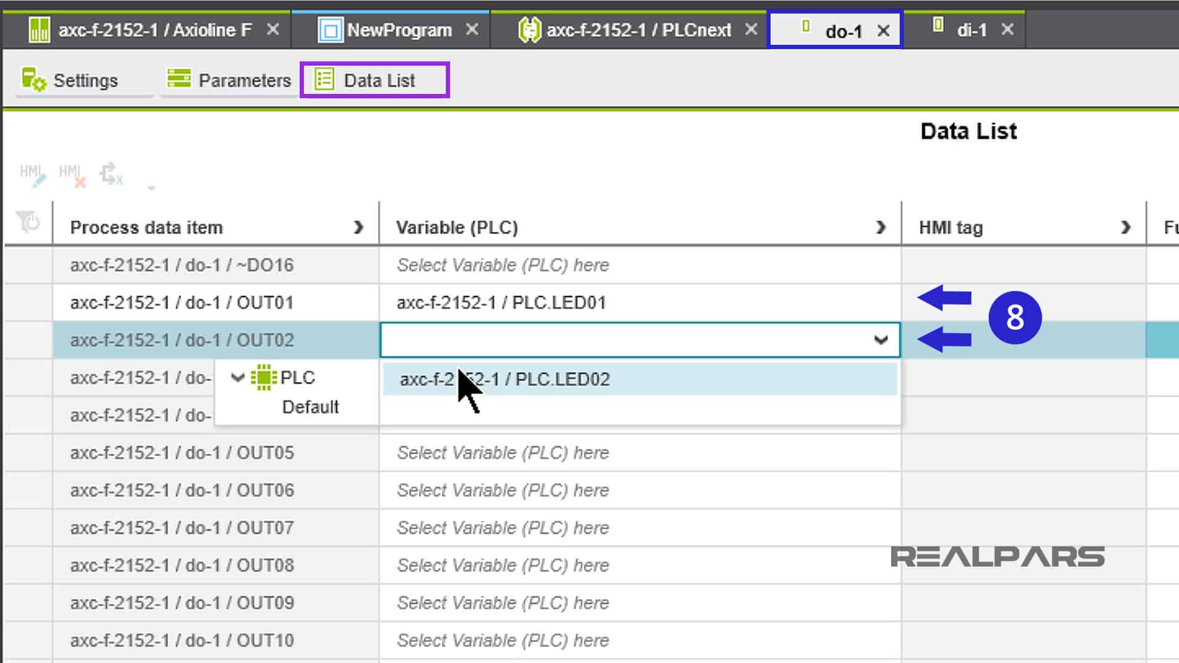Click the delete HMI tag icon
The width and height of the screenshot is (1179, 663).
(x=72, y=175)
